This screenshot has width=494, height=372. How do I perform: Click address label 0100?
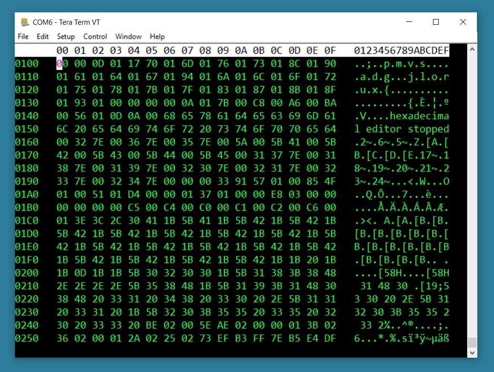(27, 64)
